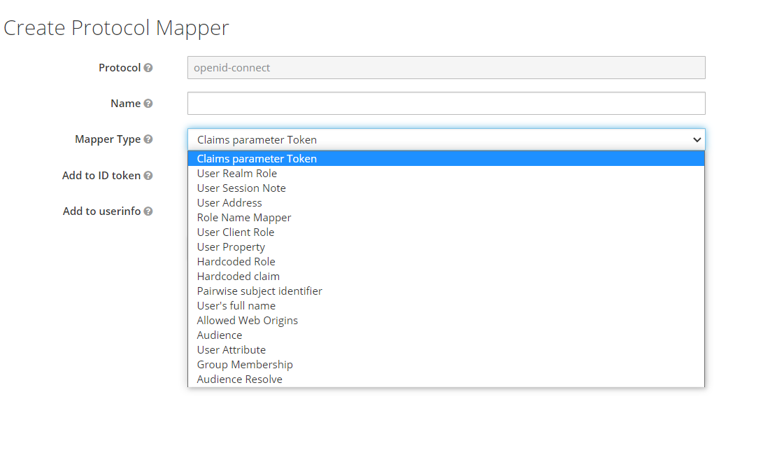Image resolution: width=777 pixels, height=460 pixels.
Task: Click the help icon beside Mapper Type
Action: coord(148,139)
